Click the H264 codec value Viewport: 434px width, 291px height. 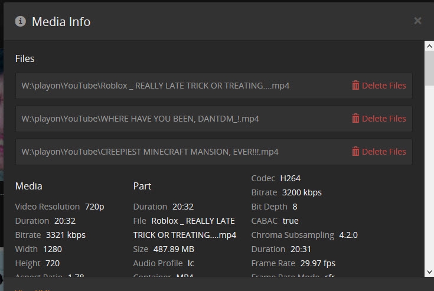[291, 178]
